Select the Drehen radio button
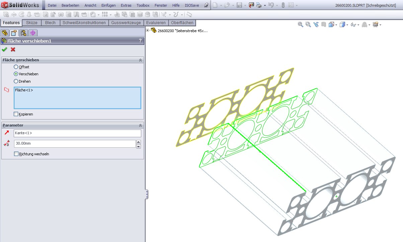Image resolution: width=403 pixels, height=242 pixels. 16,81
